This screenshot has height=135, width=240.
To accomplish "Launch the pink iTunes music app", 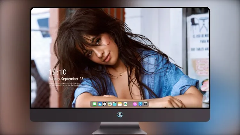I will [135, 104].
